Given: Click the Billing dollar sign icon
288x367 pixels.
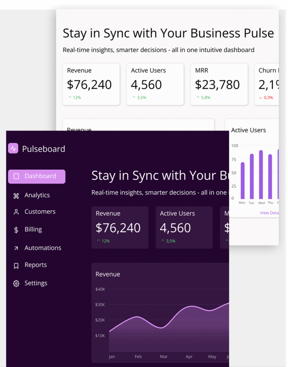Looking at the screenshot, I should [16, 230].
